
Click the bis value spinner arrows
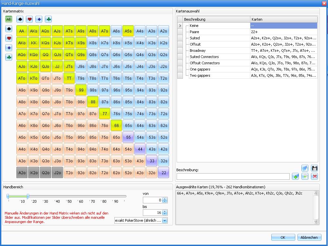164,213
